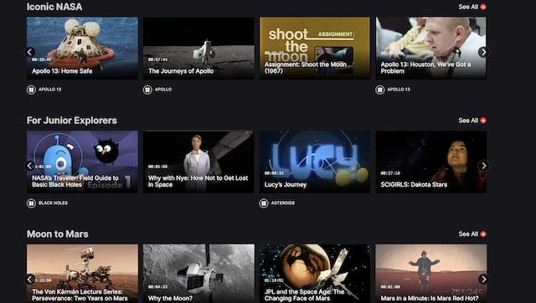536x303 pixels.
Task: Play Apollo 13: Home Safe video
Action: [x=82, y=49]
